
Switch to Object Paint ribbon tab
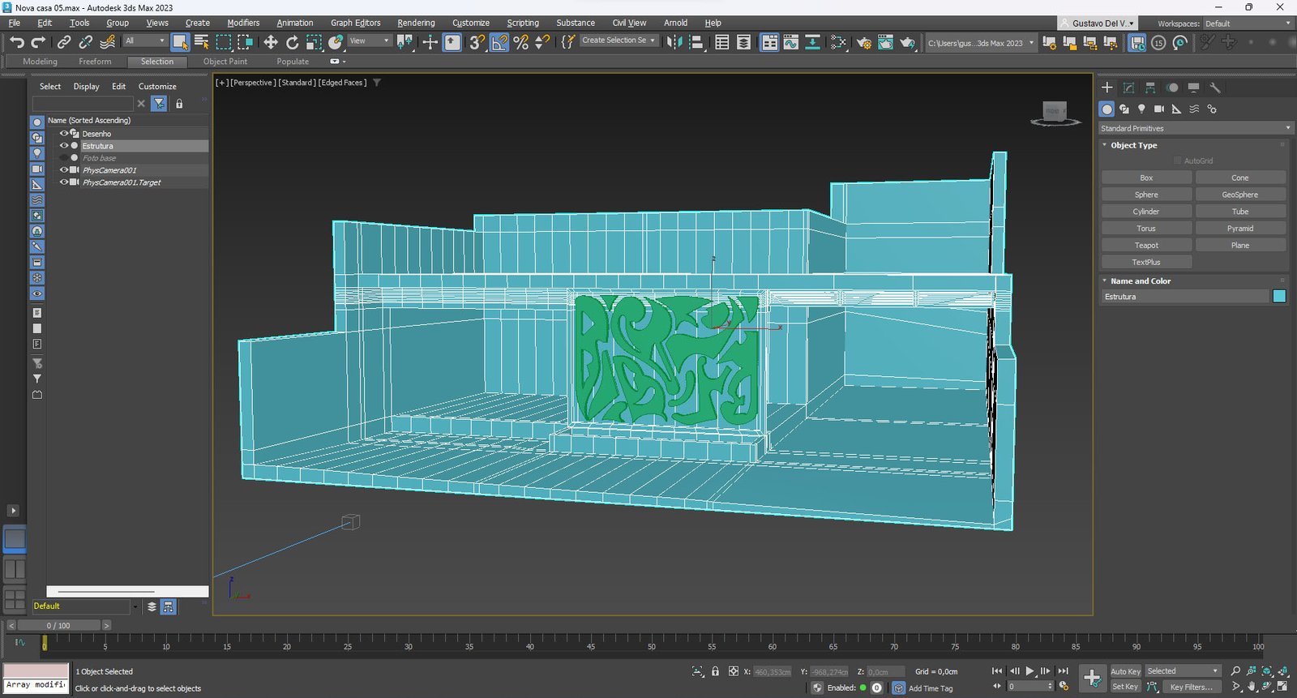225,62
